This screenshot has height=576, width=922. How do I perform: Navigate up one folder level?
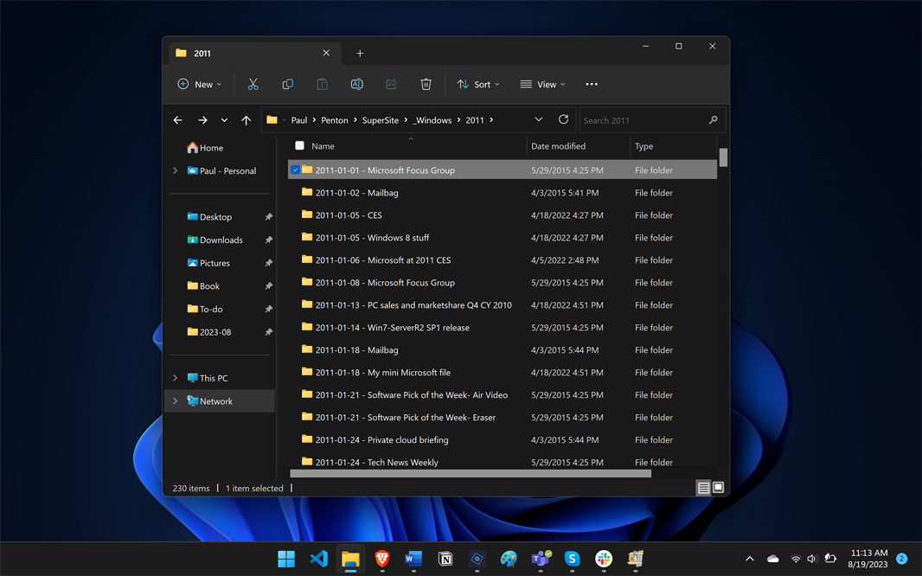[247, 120]
